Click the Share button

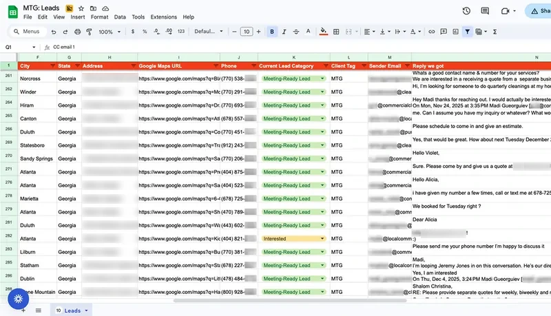coord(539,11)
